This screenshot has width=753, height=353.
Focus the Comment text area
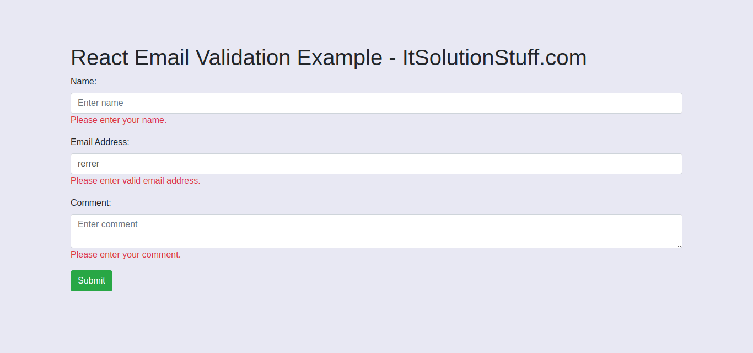coord(376,231)
